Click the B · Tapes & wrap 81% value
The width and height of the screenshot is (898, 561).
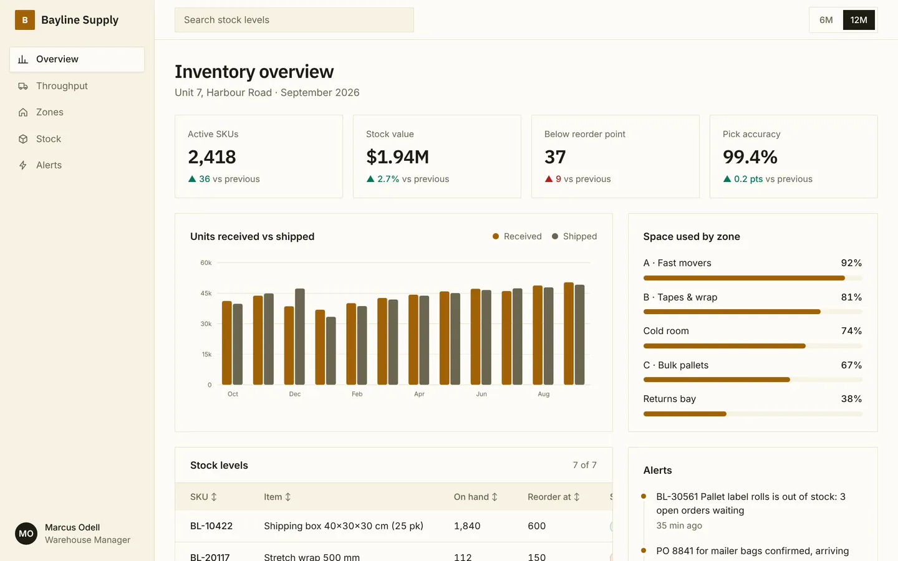pyautogui.click(x=851, y=297)
